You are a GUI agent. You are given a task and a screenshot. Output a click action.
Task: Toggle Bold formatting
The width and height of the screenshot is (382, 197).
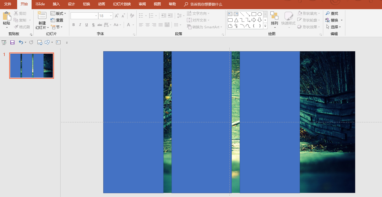click(74, 25)
